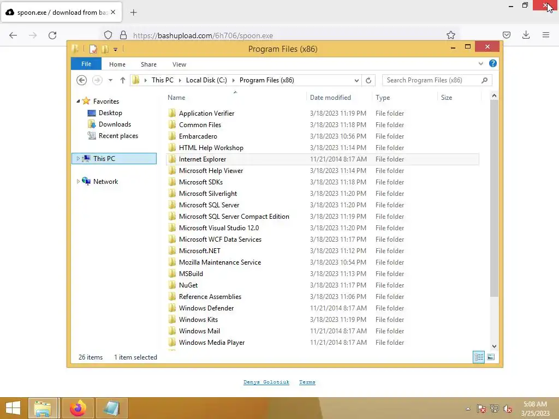The width and height of the screenshot is (559, 419).
Task: Open the volume control in tray
Action: [x=508, y=409]
